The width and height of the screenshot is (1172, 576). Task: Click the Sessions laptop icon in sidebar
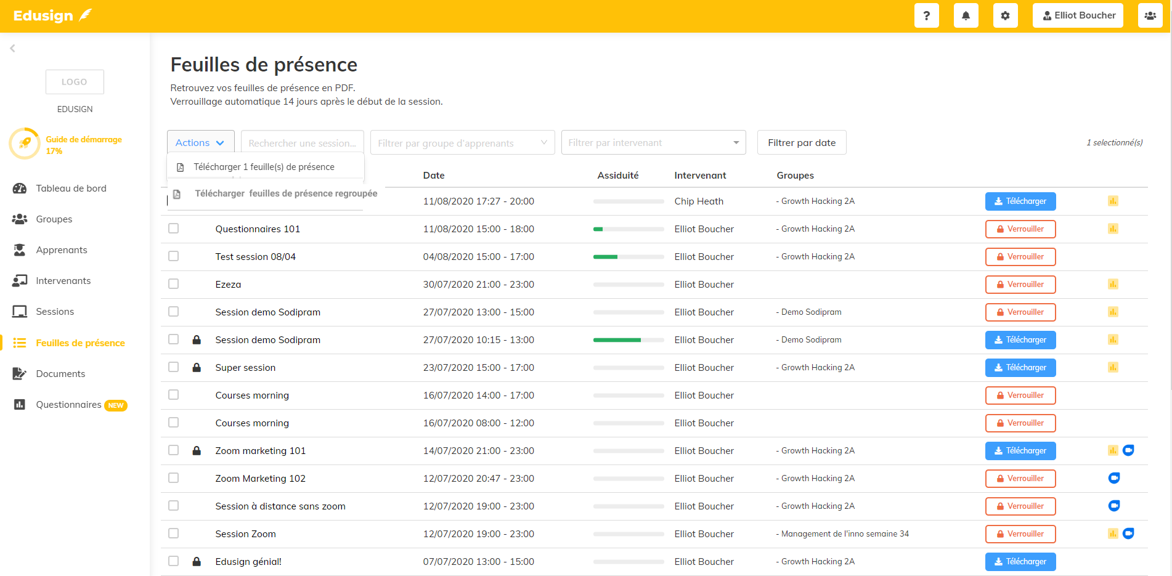20,312
